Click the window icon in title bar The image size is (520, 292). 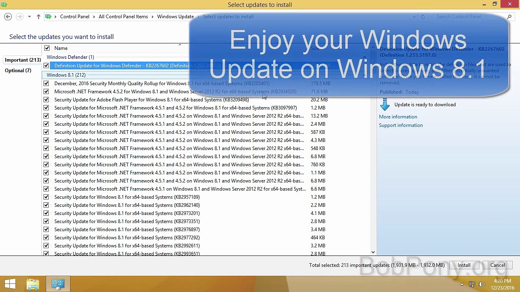4,4
